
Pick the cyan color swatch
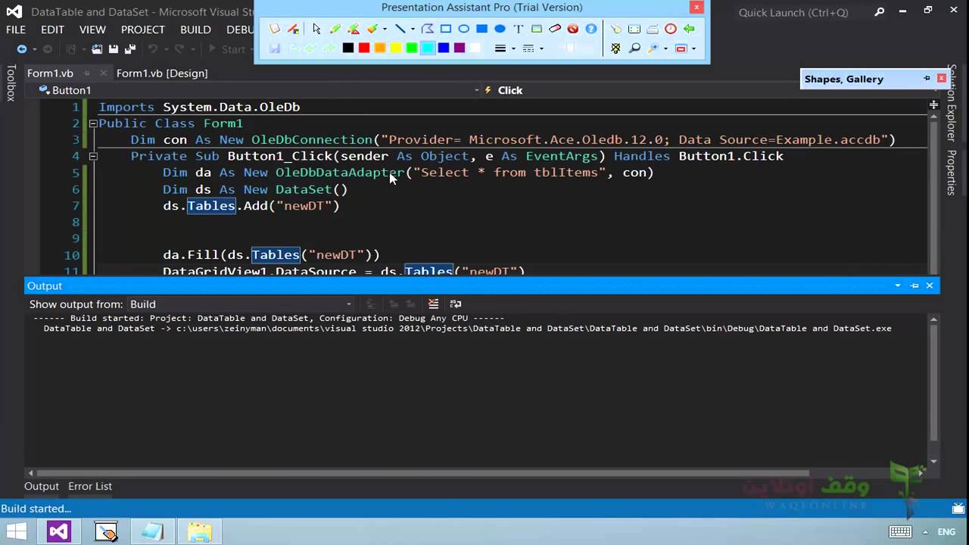tap(428, 48)
